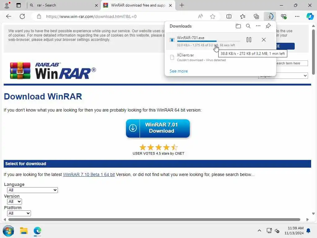The image size is (317, 238).
Task: Open the notifications bell icon
Action: (309, 231)
